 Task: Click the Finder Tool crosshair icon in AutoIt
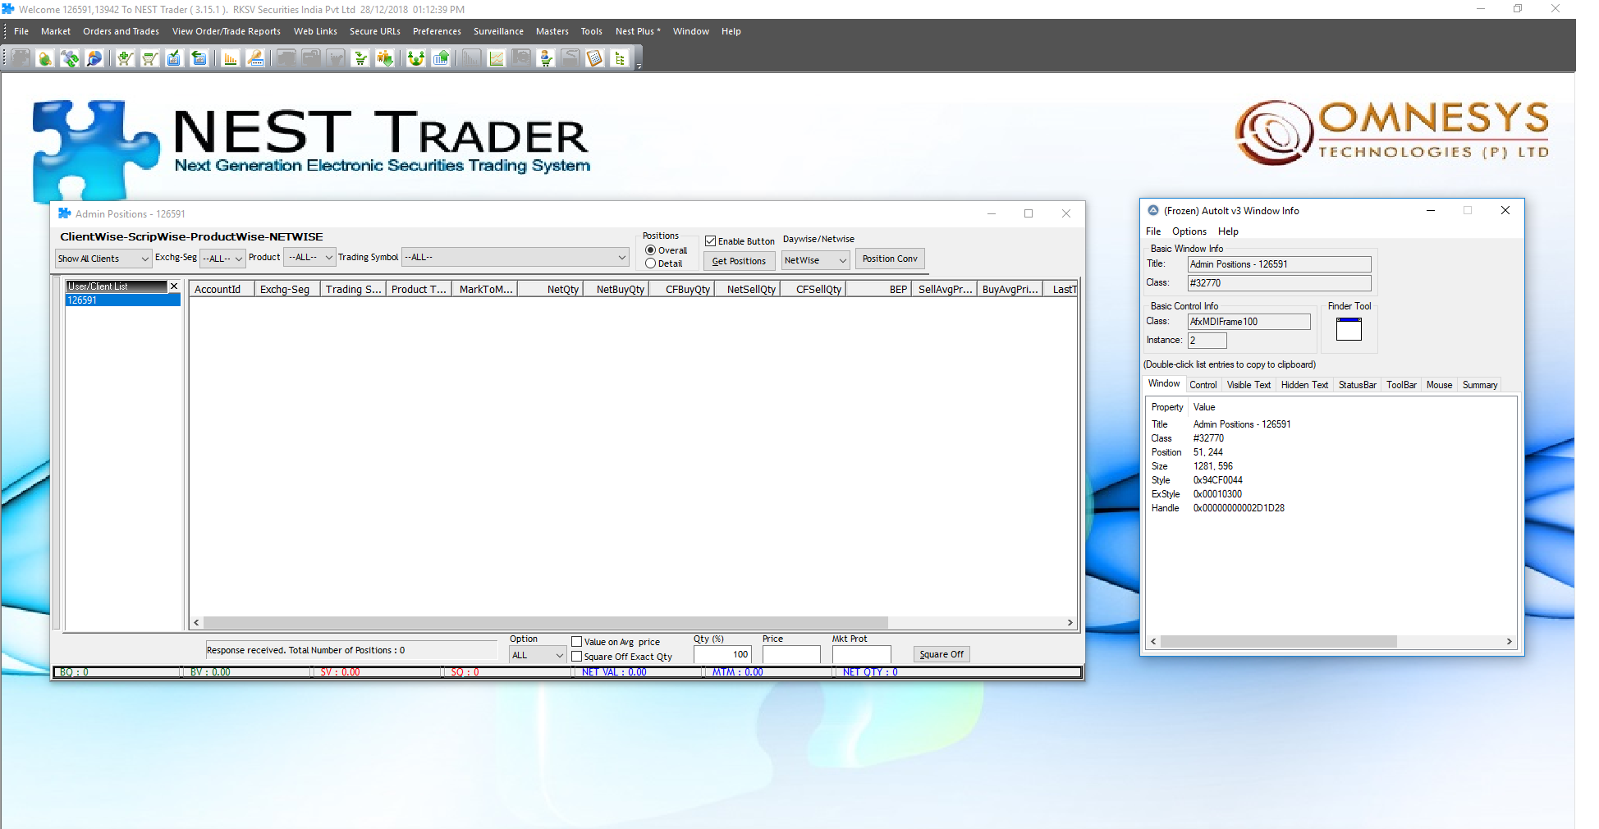[x=1349, y=328]
